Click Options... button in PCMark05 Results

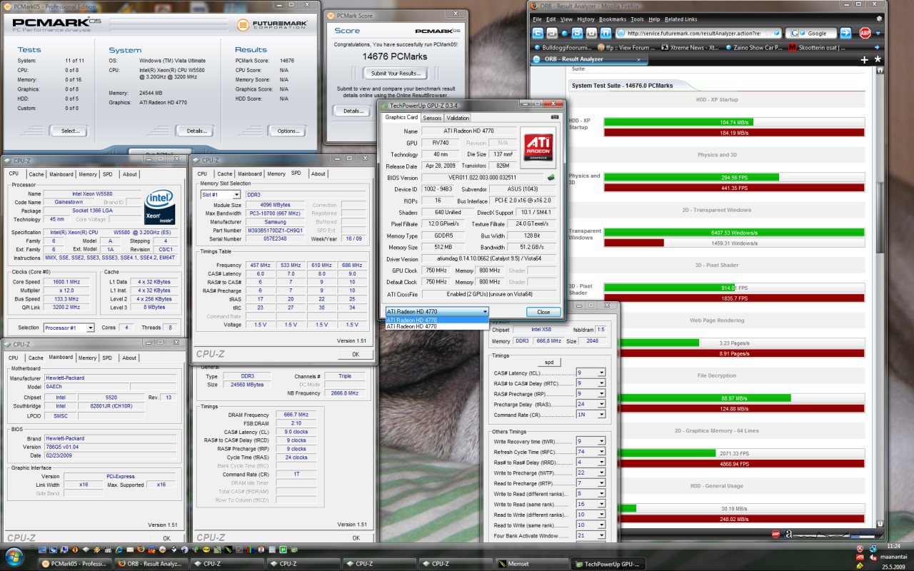tap(288, 131)
